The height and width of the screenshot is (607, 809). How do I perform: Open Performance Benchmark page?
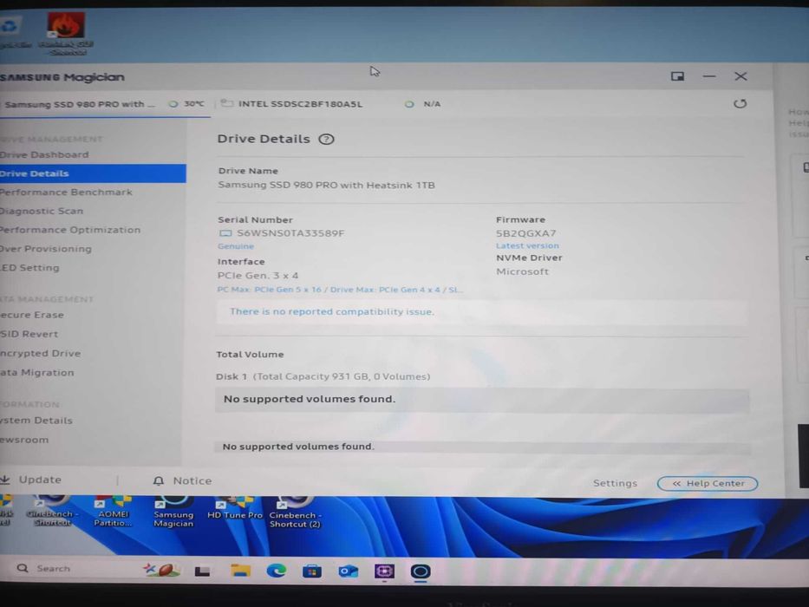click(66, 192)
